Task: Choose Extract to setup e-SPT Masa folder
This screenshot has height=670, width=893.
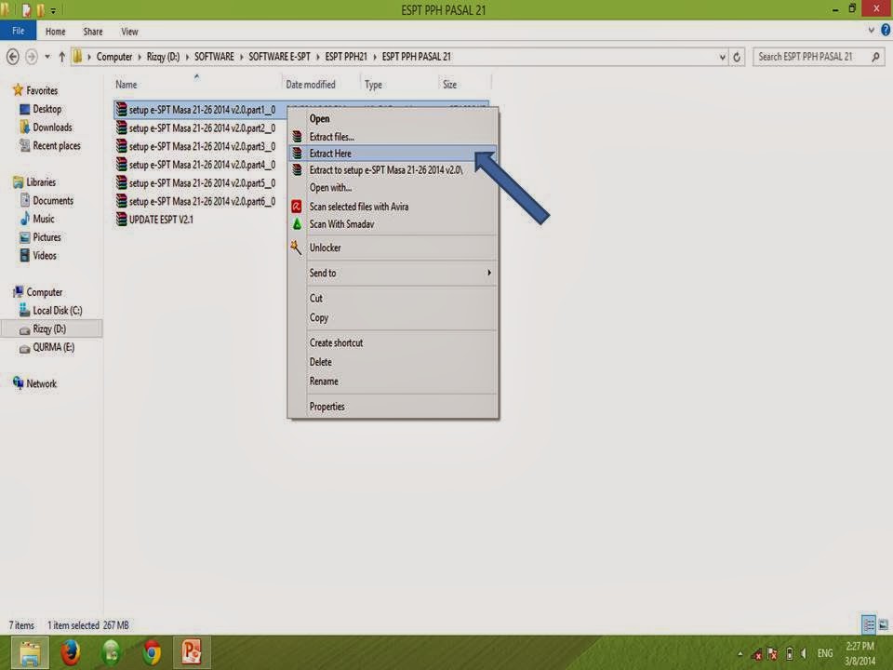Action: click(x=393, y=169)
